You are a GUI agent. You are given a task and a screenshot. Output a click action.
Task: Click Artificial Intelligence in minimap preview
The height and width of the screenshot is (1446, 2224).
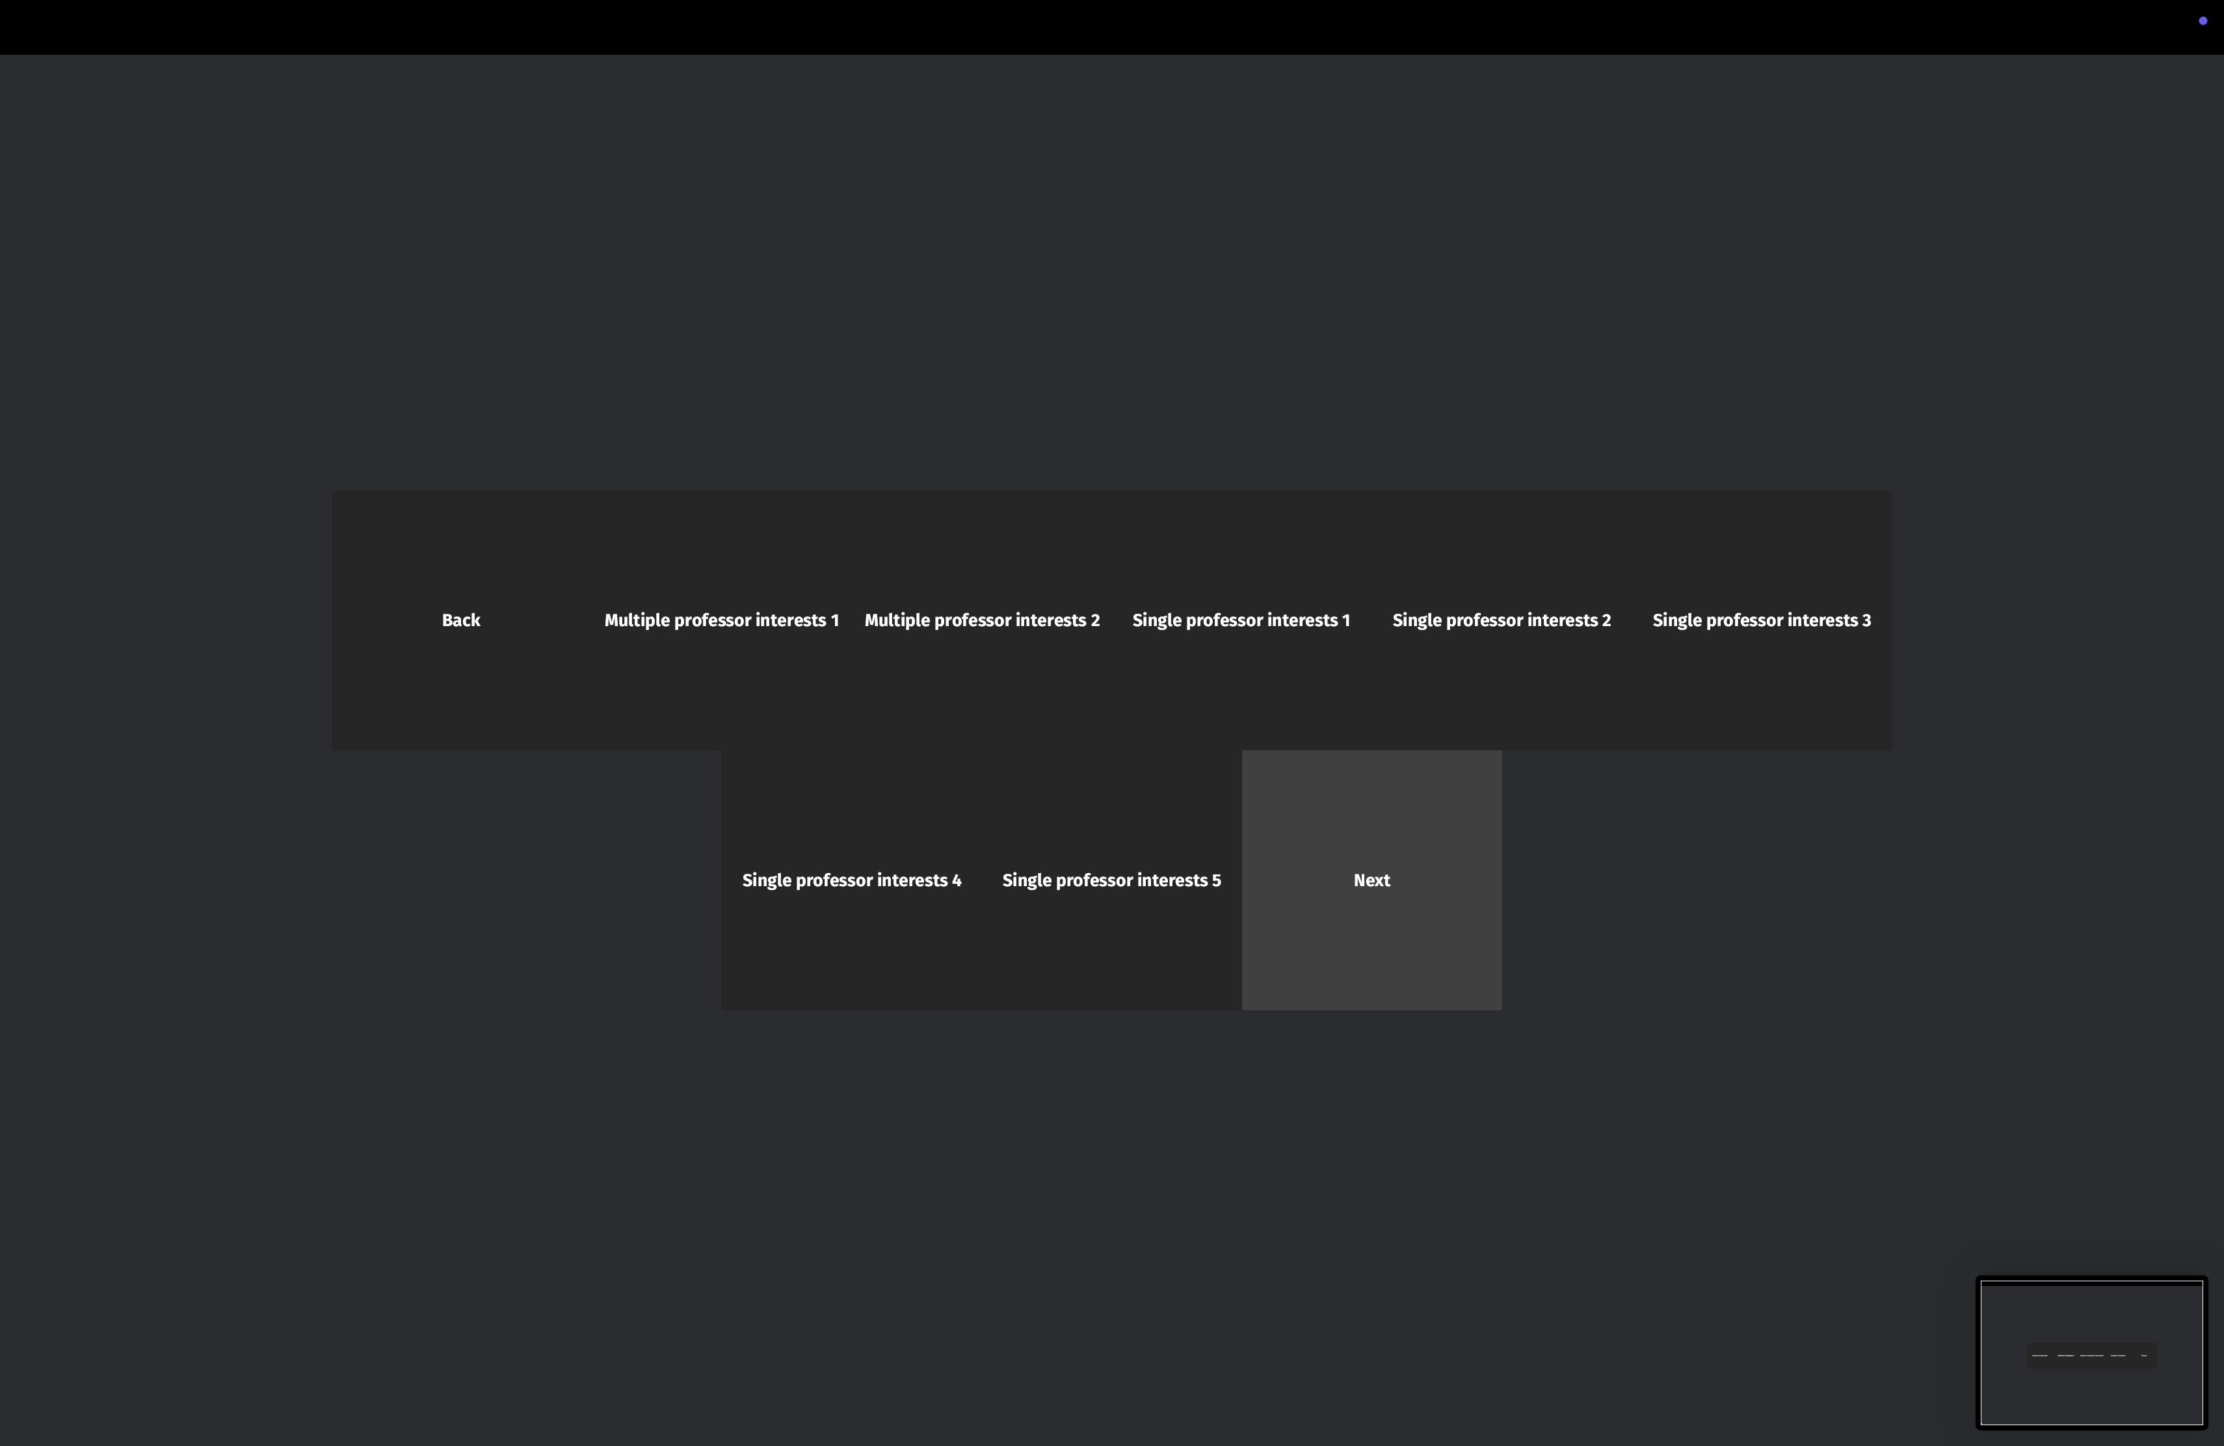pos(2065,1356)
